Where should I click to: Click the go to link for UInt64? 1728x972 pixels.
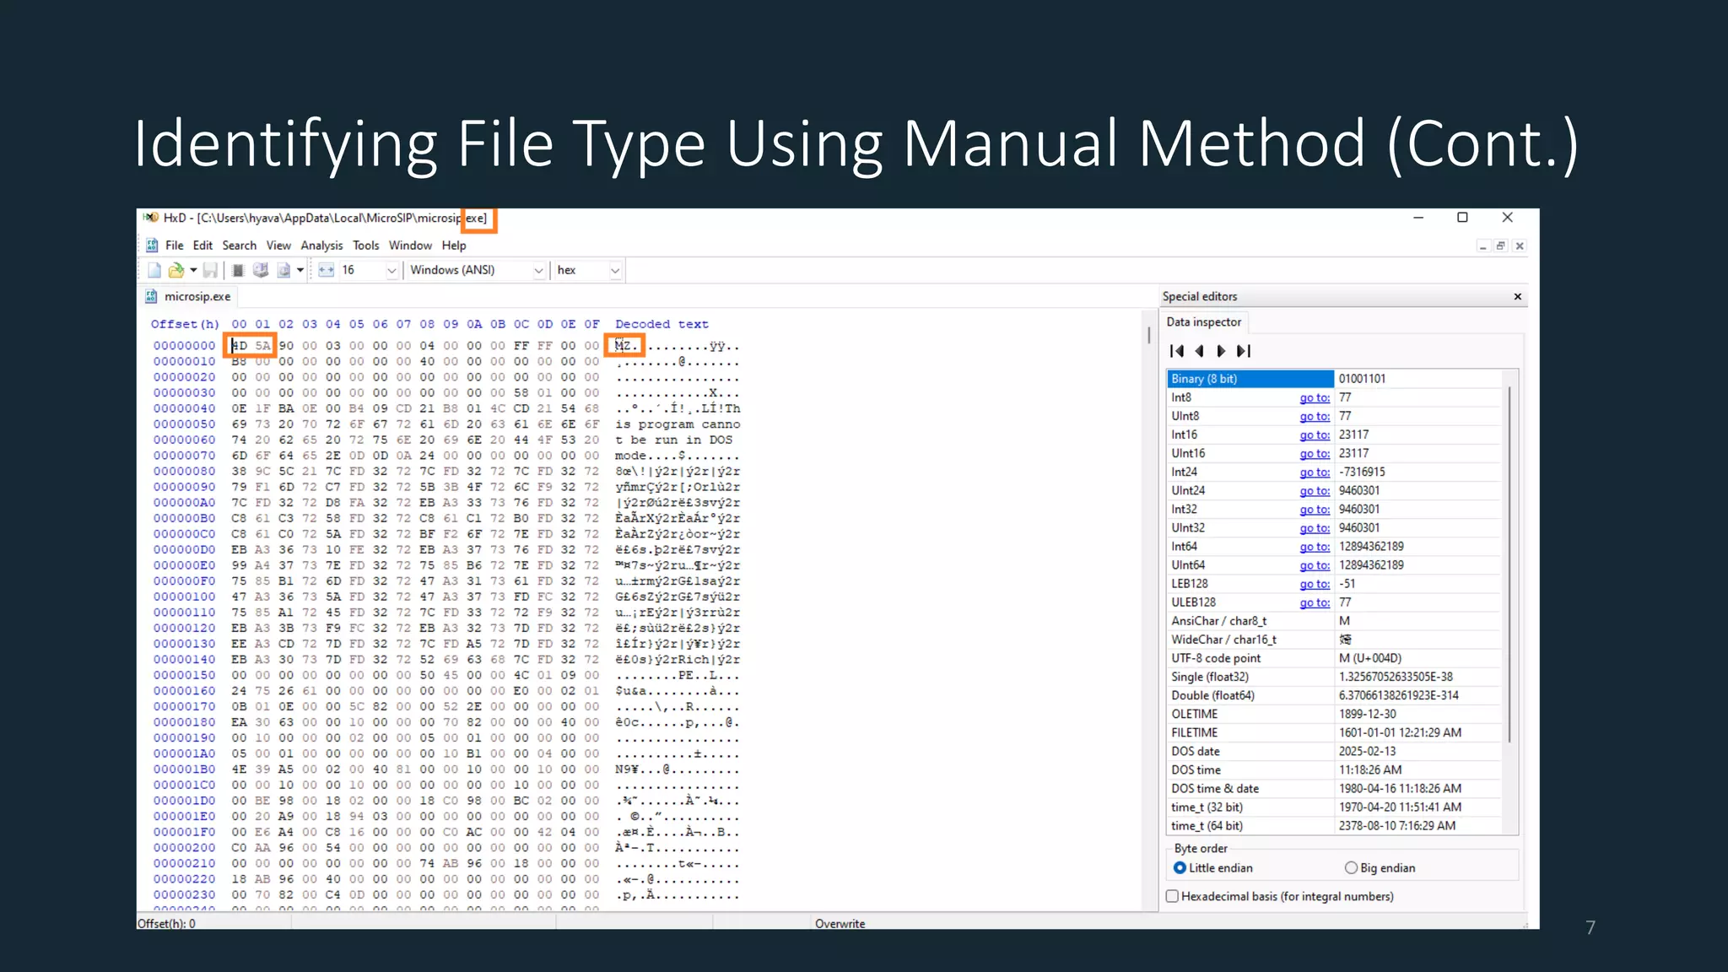1314,565
